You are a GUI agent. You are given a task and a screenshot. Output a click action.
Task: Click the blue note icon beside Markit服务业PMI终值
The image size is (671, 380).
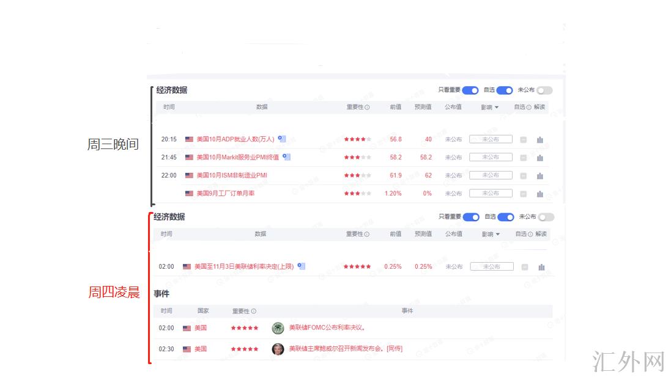pos(286,157)
